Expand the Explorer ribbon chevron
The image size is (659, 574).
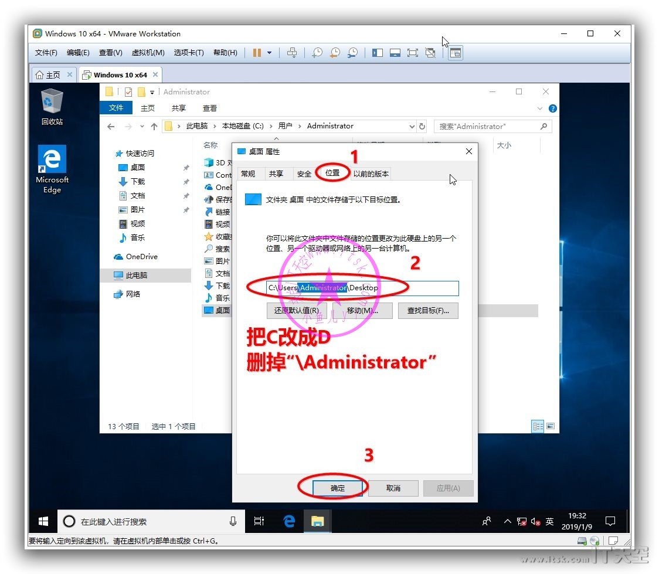[x=540, y=108]
